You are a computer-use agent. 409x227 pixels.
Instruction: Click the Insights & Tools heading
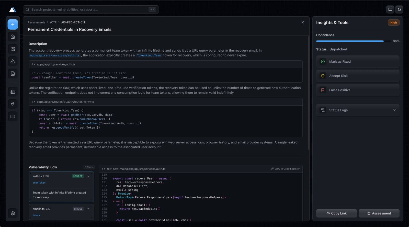click(332, 22)
